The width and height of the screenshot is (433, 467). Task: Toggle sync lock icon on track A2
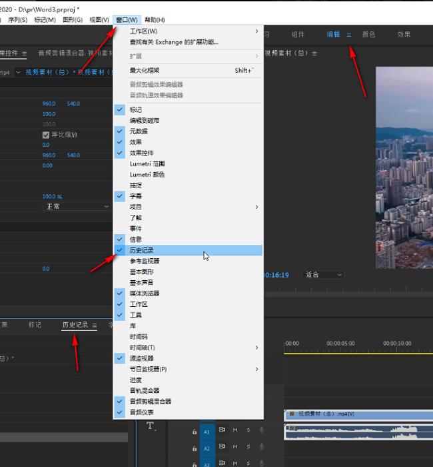[222, 448]
